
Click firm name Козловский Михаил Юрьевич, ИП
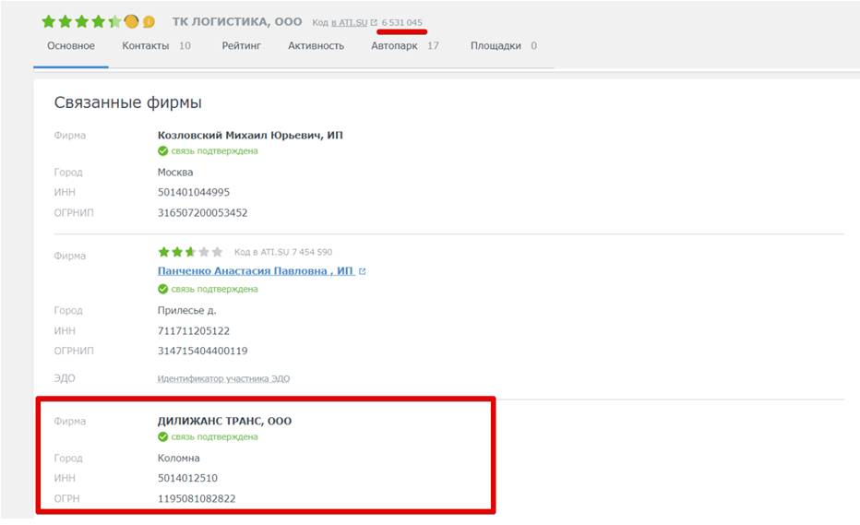click(250, 136)
